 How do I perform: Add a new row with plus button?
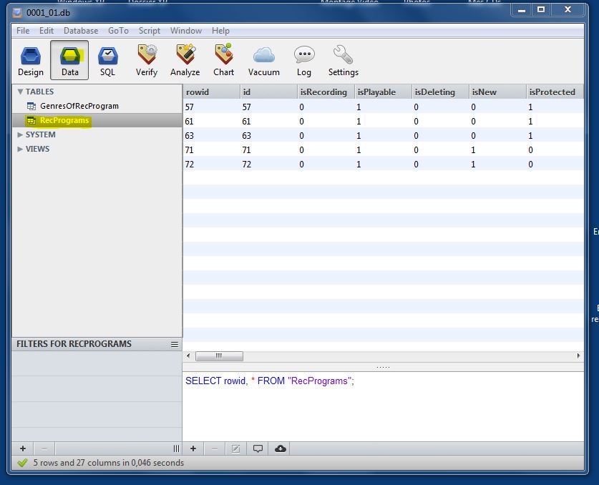tap(193, 449)
